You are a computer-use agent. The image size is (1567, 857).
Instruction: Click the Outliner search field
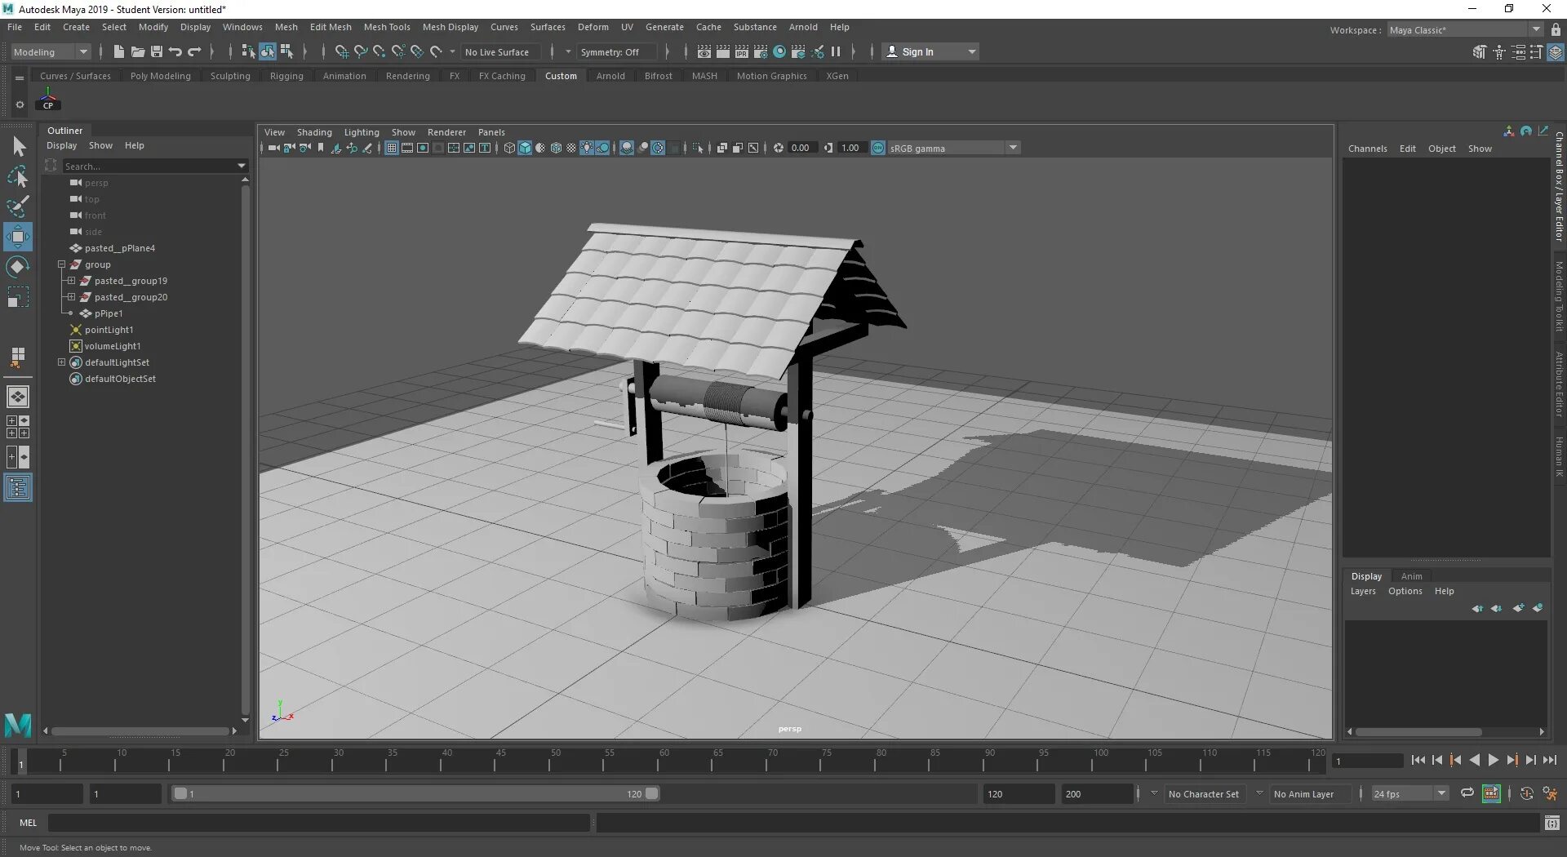pyautogui.click(x=155, y=166)
